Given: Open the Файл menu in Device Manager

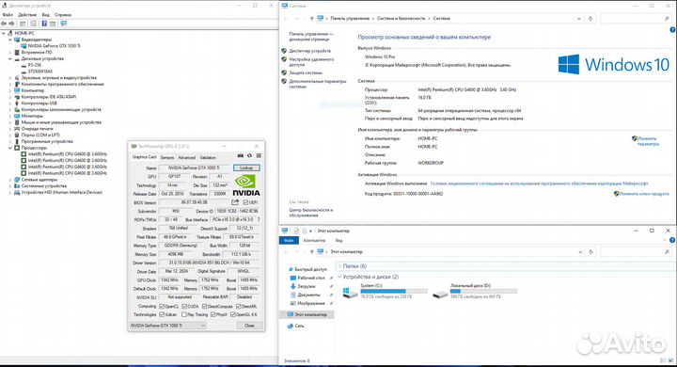Looking at the screenshot, I should tap(8, 15).
